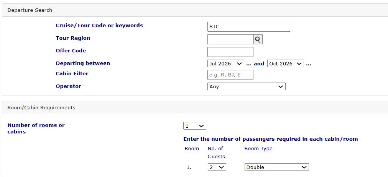Expand the number of rooms or cabins dropdown
This screenshot has height=177, width=388.
point(194,126)
